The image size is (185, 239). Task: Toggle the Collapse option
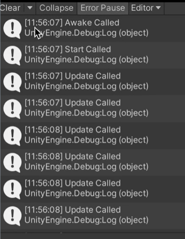[56, 8]
